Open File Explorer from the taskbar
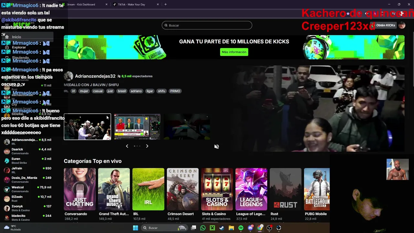 [231, 228]
